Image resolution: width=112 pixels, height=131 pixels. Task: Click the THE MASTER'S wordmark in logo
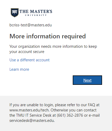tap(36, 11)
